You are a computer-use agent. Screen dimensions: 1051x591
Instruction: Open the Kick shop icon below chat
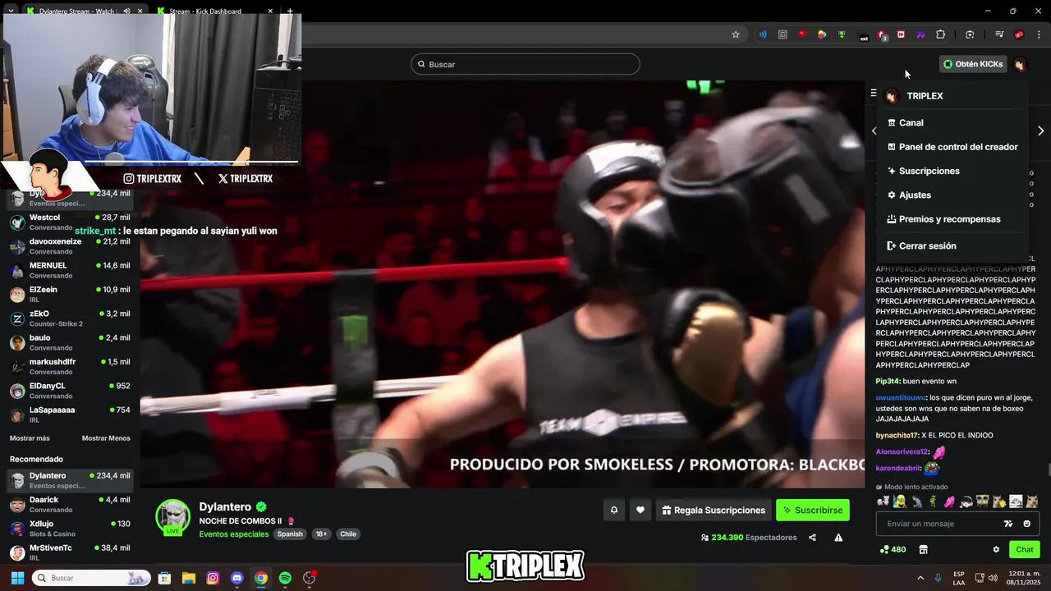click(923, 549)
